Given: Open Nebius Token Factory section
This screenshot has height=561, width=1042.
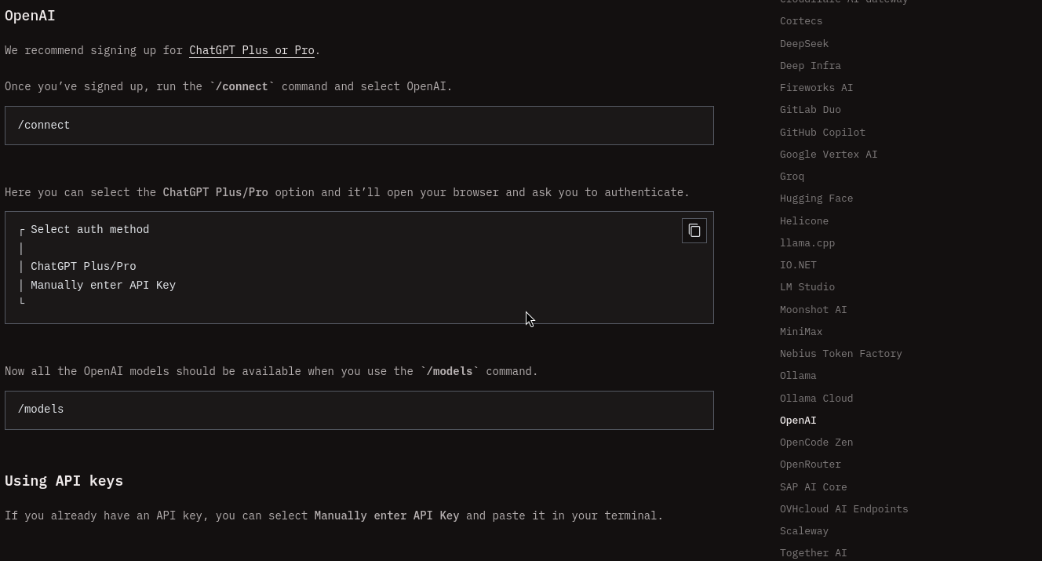Looking at the screenshot, I should coord(841,354).
